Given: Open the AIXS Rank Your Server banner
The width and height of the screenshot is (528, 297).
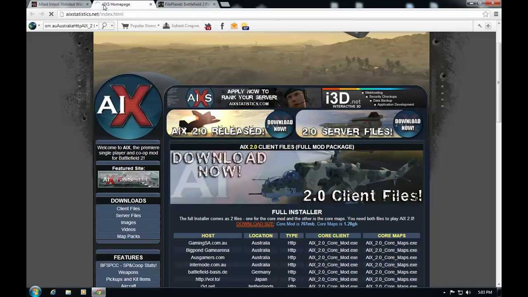Looking at the screenshot, I should (244, 98).
